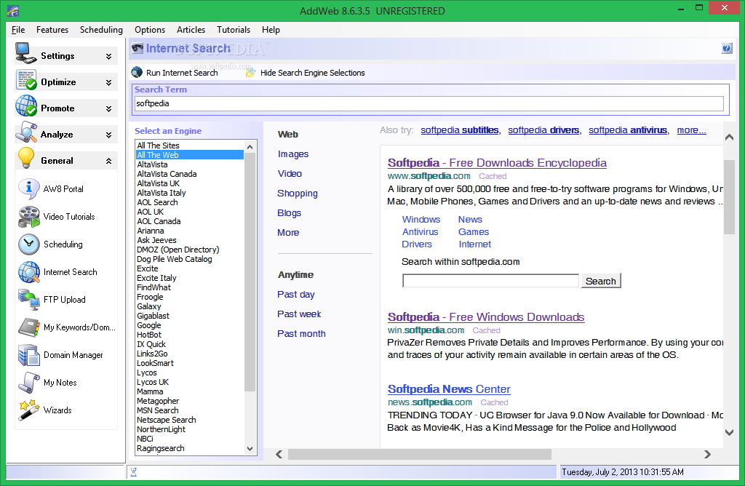Open the Scheduling clock icon

click(x=29, y=244)
